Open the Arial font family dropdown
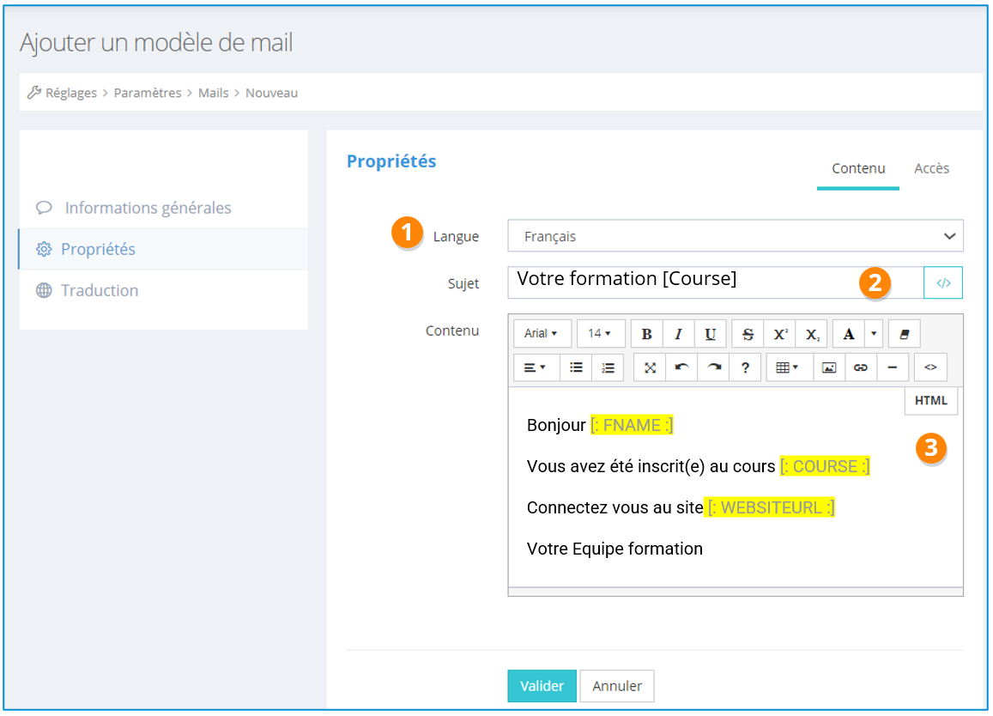This screenshot has height=716, width=993. pos(541,334)
